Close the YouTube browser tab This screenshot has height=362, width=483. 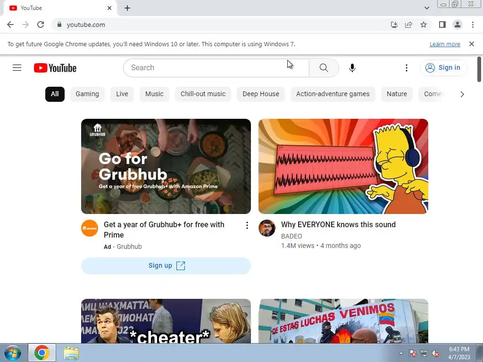pyautogui.click(x=109, y=8)
